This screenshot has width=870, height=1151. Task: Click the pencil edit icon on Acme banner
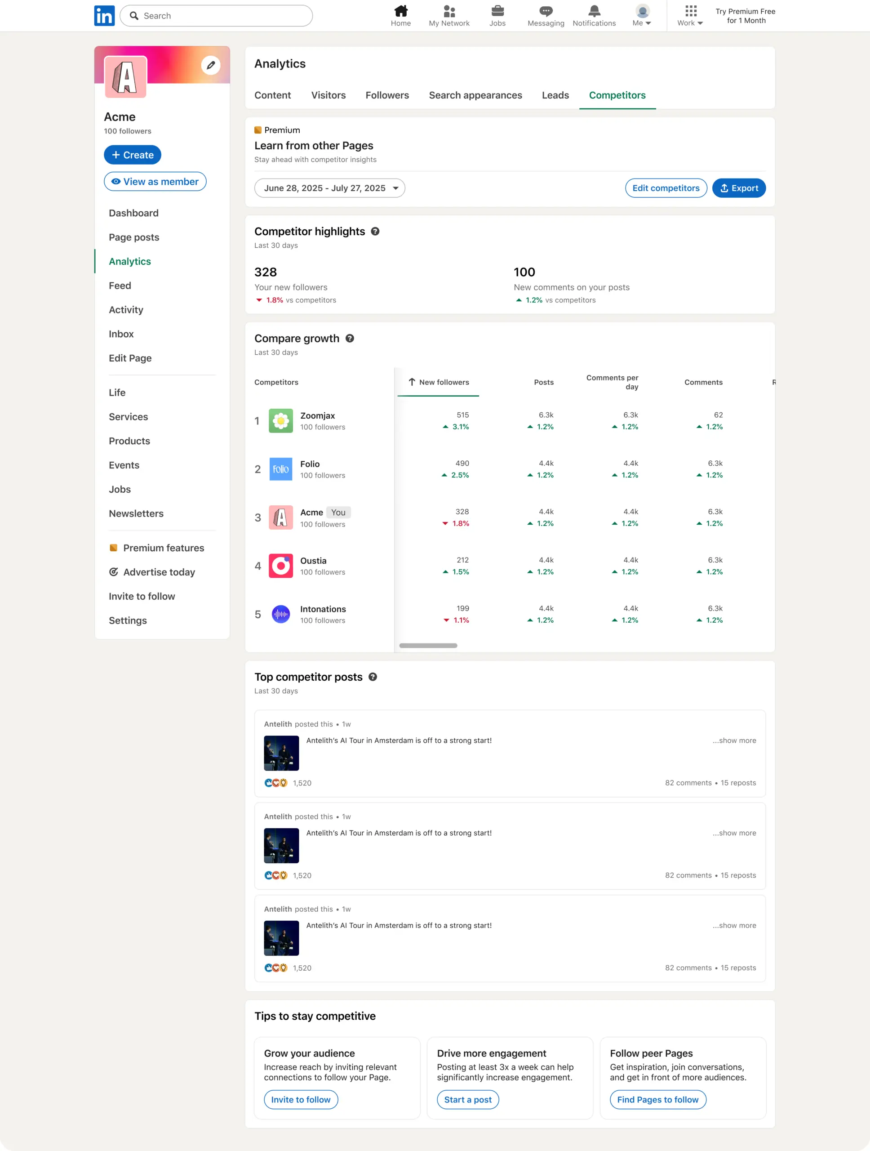click(x=211, y=65)
